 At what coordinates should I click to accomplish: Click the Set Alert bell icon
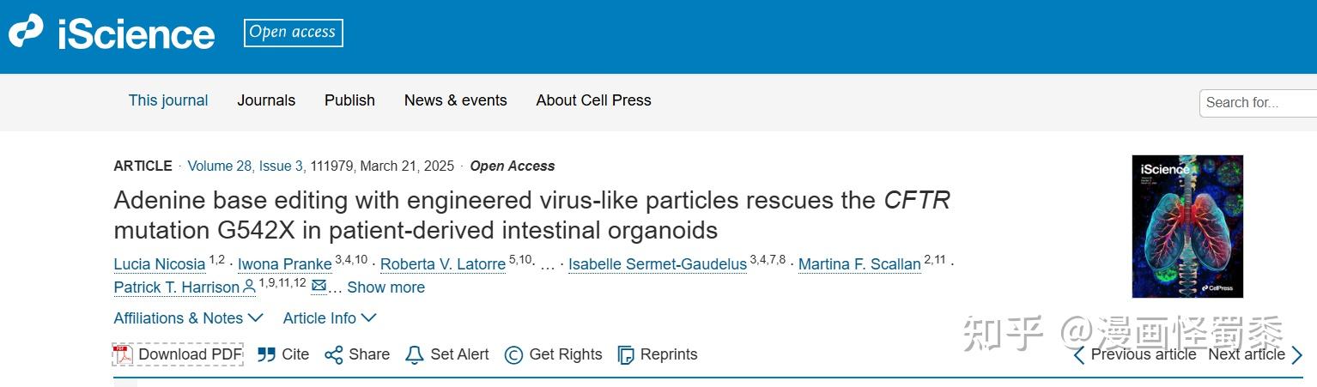point(415,354)
